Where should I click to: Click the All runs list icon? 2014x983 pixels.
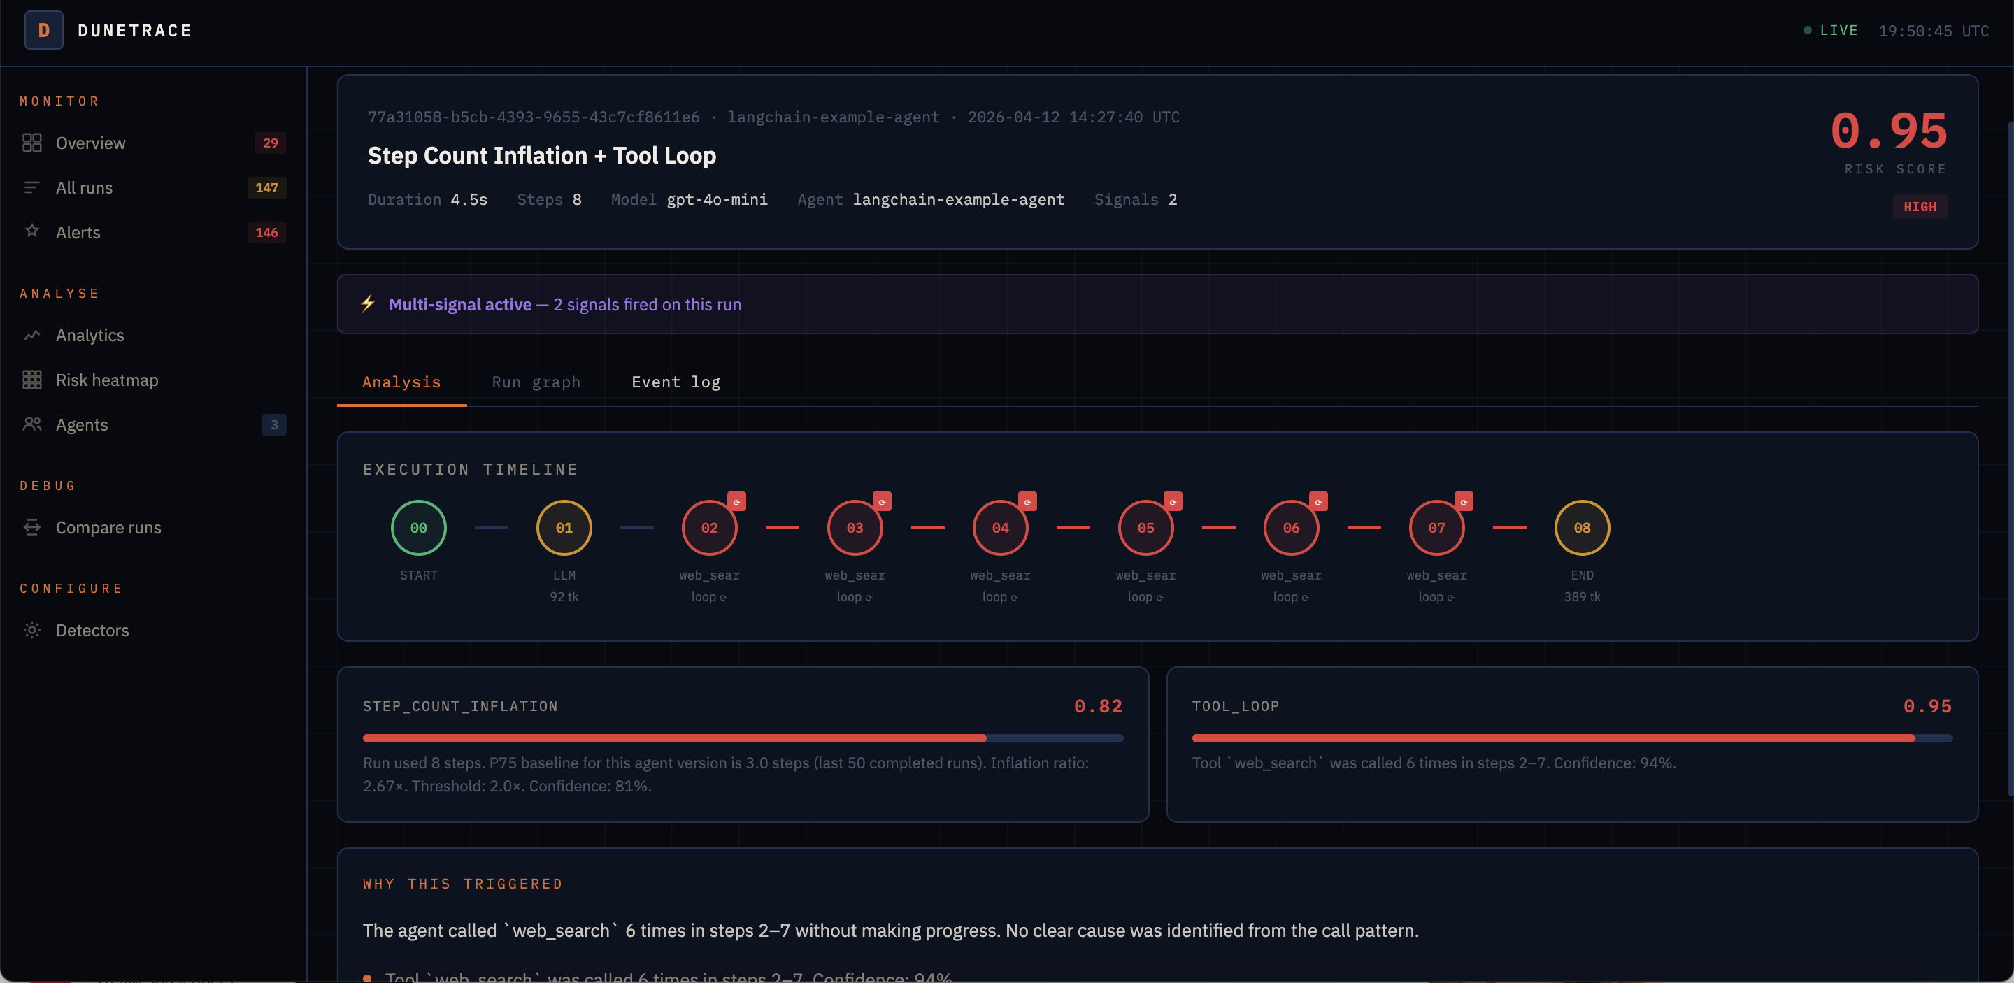coord(32,187)
